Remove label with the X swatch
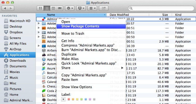Image resolution: width=196 pixels, height=104 pixels. click(x=64, y=99)
